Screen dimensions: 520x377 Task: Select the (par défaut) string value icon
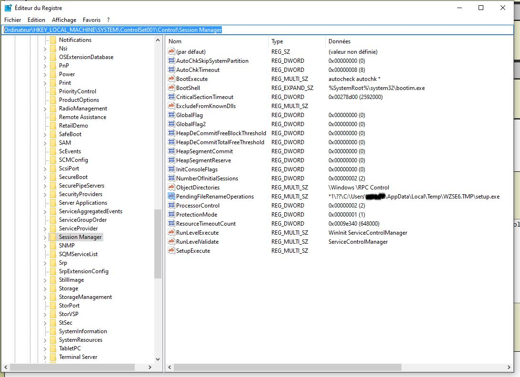click(171, 51)
